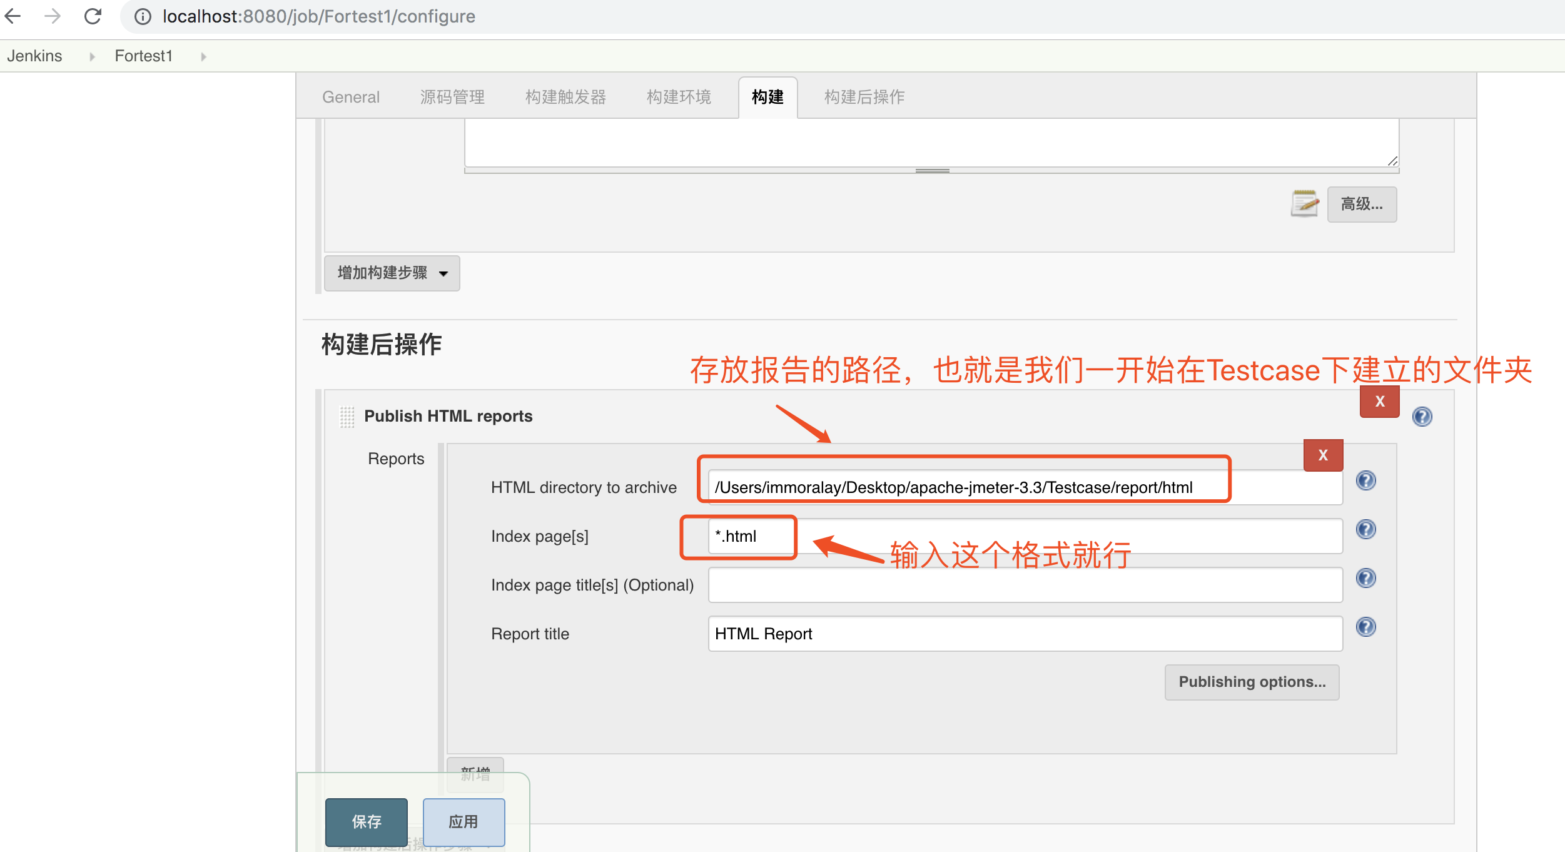Switch to the 构建后操作 tab
The image size is (1565, 852).
(864, 97)
